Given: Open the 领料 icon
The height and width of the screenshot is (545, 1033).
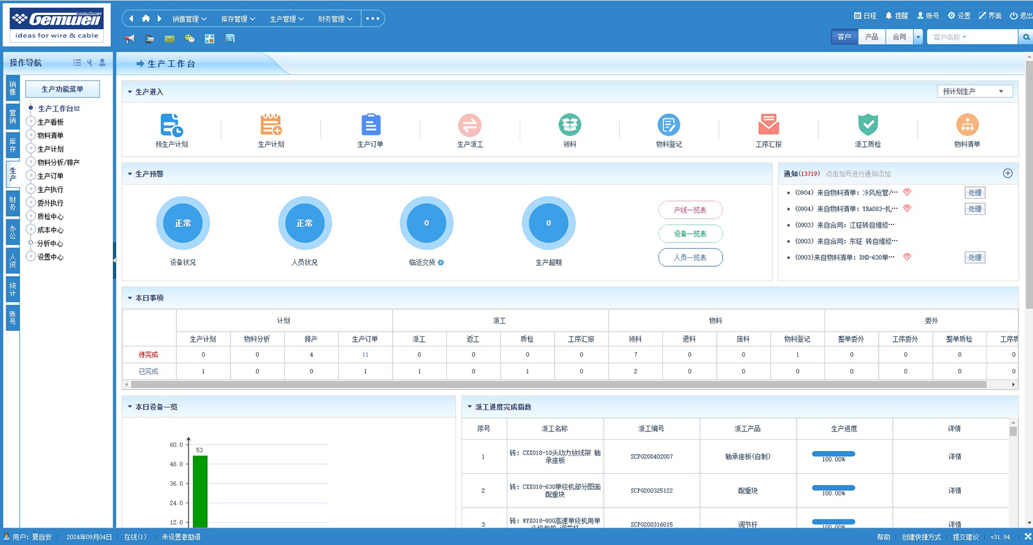Looking at the screenshot, I should click(569, 124).
